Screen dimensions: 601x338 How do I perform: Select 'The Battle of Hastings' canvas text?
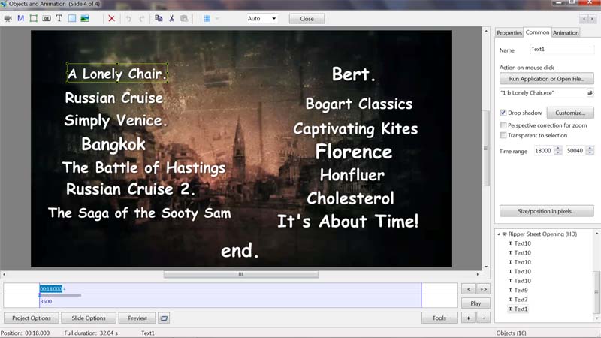pyautogui.click(x=144, y=167)
